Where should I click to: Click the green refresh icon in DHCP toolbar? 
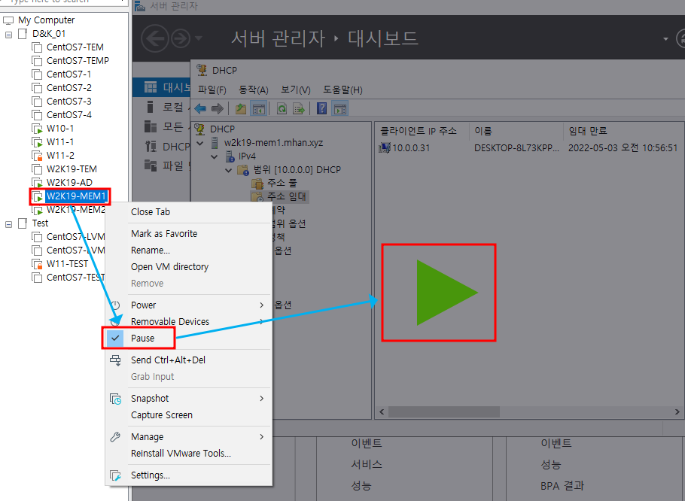282,108
